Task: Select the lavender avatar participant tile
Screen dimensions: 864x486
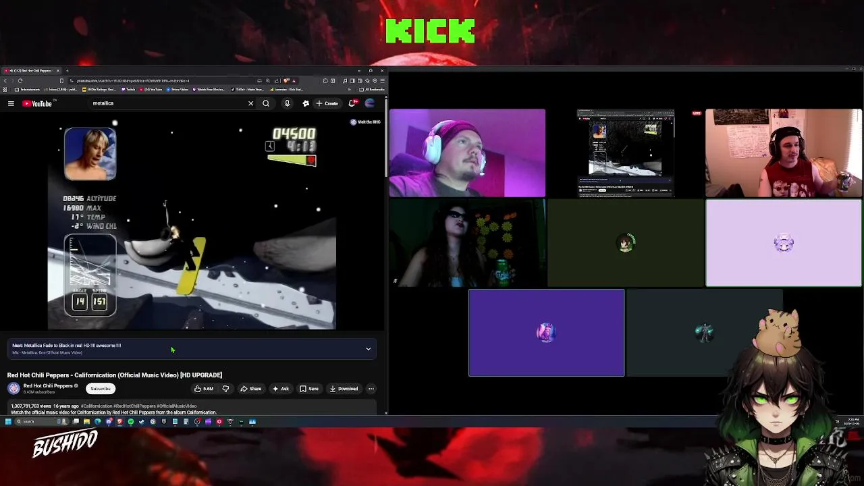Action: [x=784, y=243]
